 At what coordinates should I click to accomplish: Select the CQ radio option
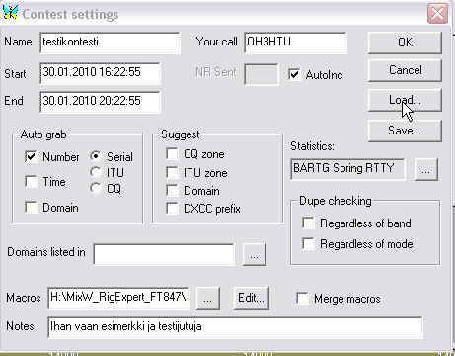[x=96, y=188]
